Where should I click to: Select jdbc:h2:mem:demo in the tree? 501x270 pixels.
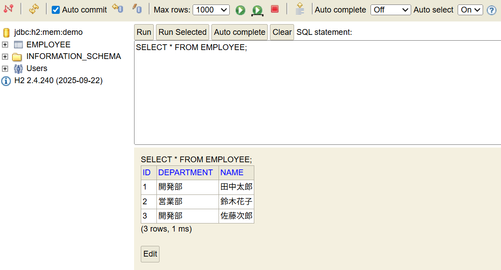coord(48,32)
